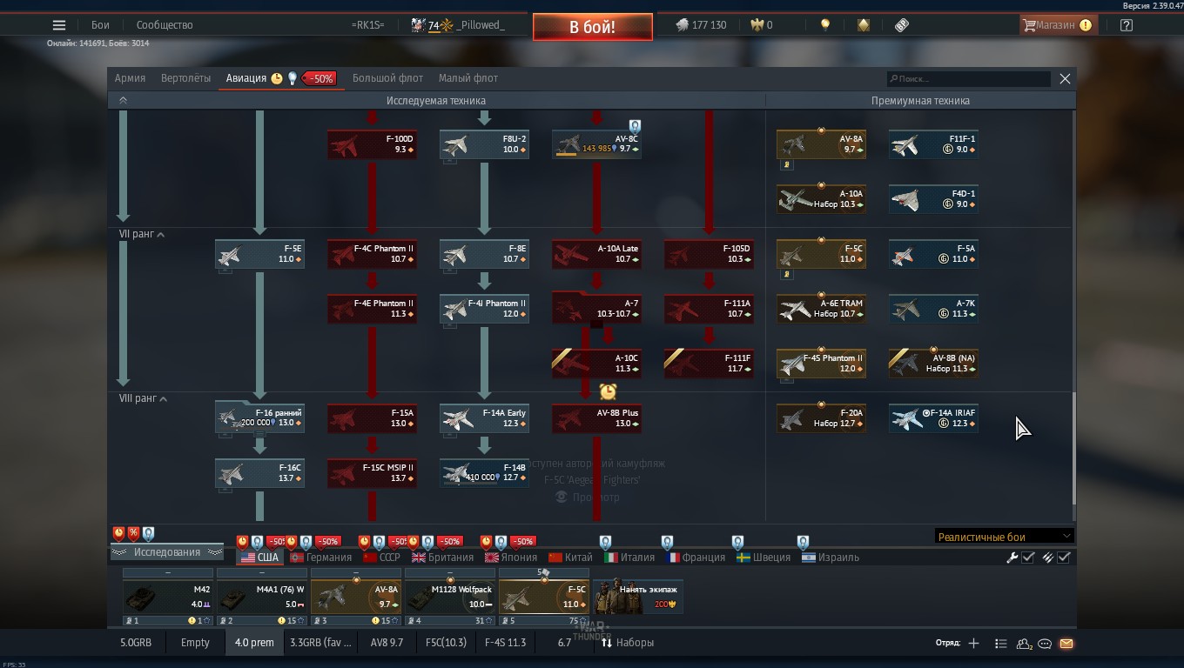
Task: Click the wrench auto-repair icon
Action: point(1012,558)
